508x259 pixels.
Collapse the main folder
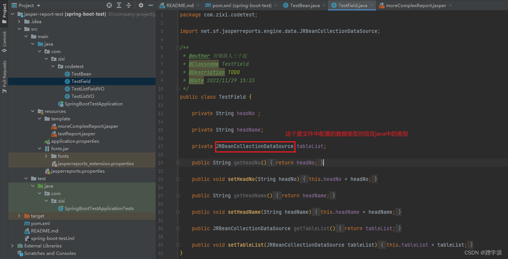[26, 37]
